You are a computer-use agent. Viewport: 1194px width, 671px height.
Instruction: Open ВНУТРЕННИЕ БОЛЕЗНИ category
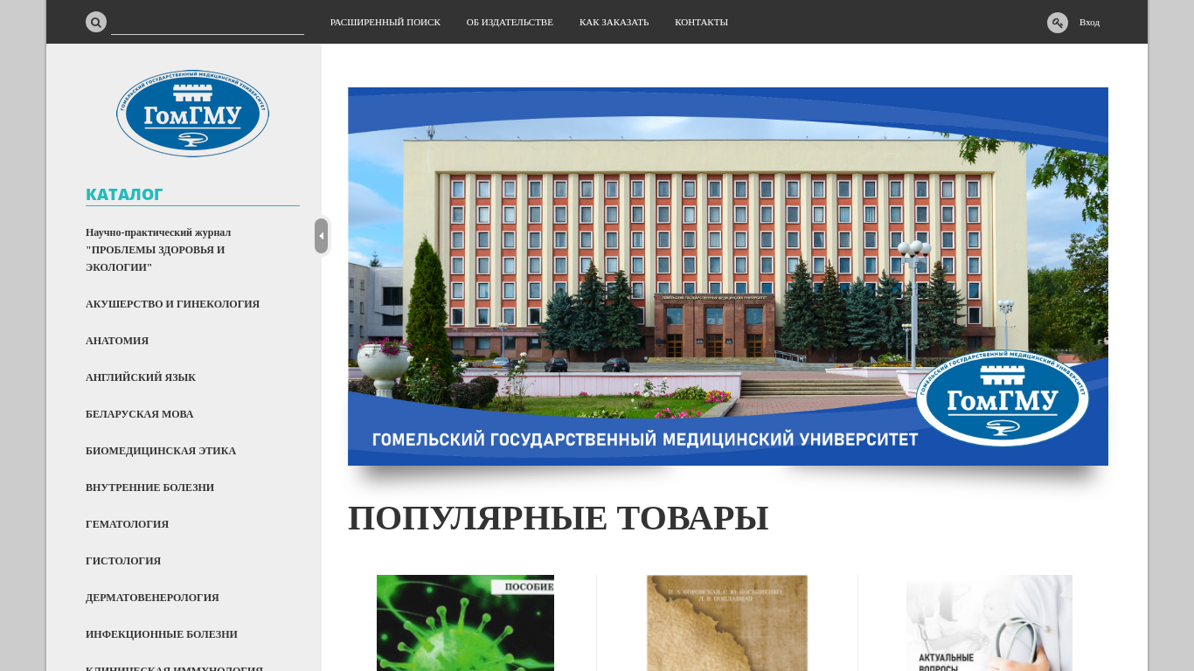pyautogui.click(x=149, y=488)
